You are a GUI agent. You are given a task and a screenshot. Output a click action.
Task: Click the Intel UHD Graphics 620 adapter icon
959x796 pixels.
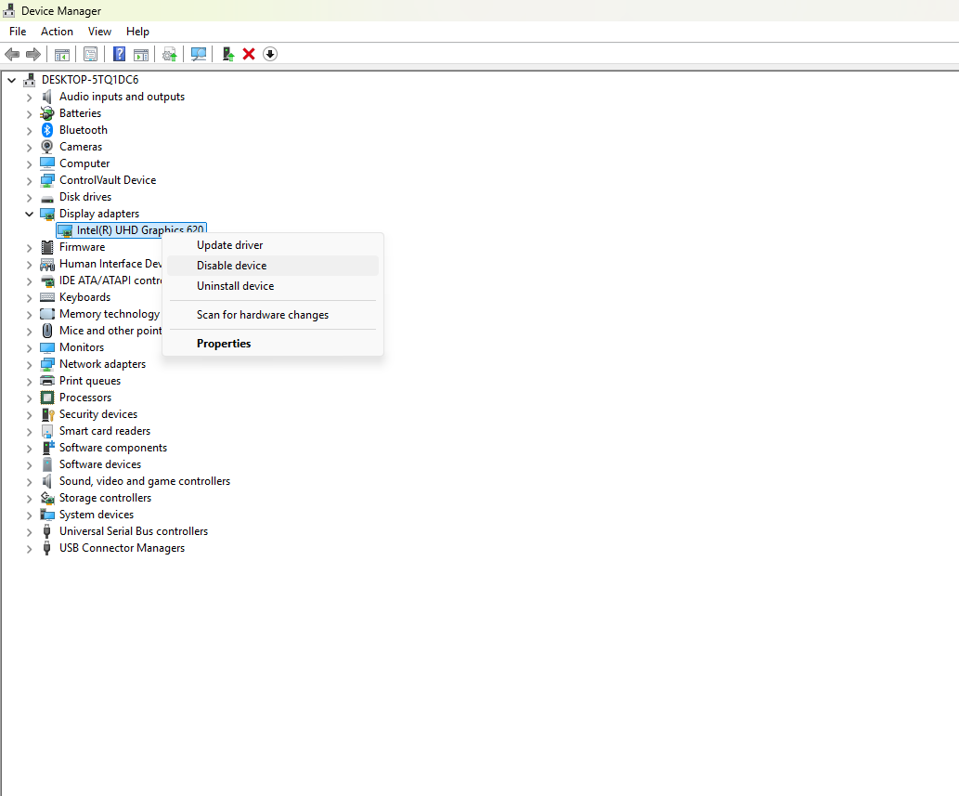click(65, 230)
